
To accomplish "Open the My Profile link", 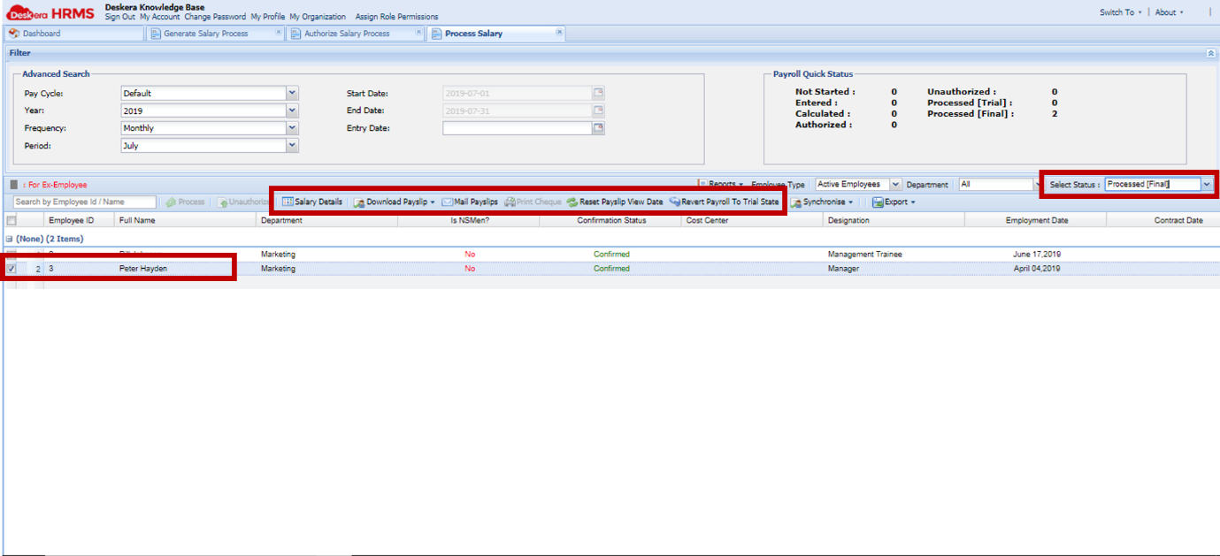I will pos(268,17).
